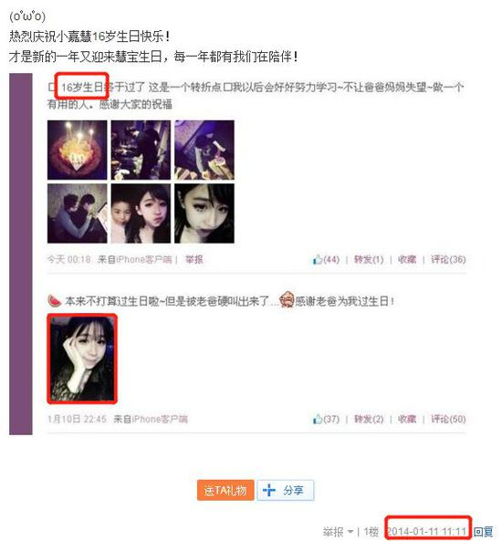Open the close-up girl face thumbnail
Screen dimensions: 502x541
[x=204, y=213]
